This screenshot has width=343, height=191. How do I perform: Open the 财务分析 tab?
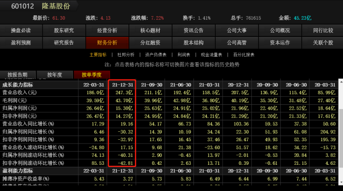[107, 42]
